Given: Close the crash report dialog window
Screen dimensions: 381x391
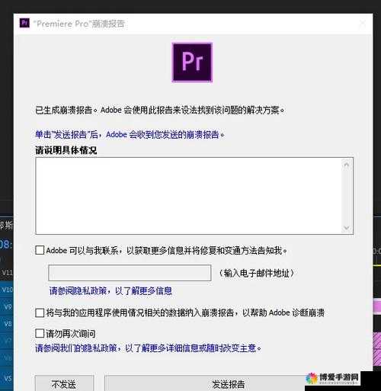Looking at the screenshot, I should 363,24.
